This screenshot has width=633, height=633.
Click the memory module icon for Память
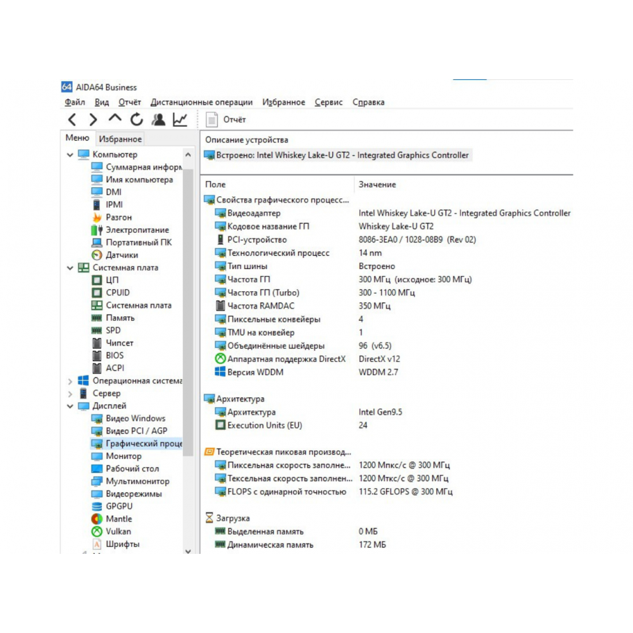tap(97, 318)
